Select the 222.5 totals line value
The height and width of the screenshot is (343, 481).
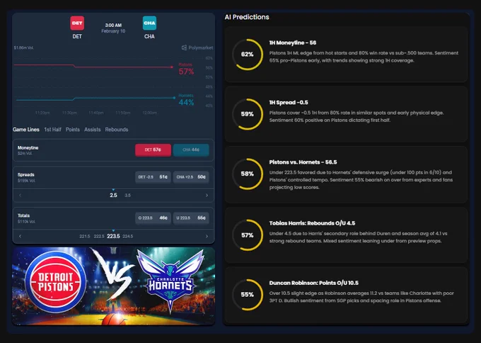click(99, 237)
